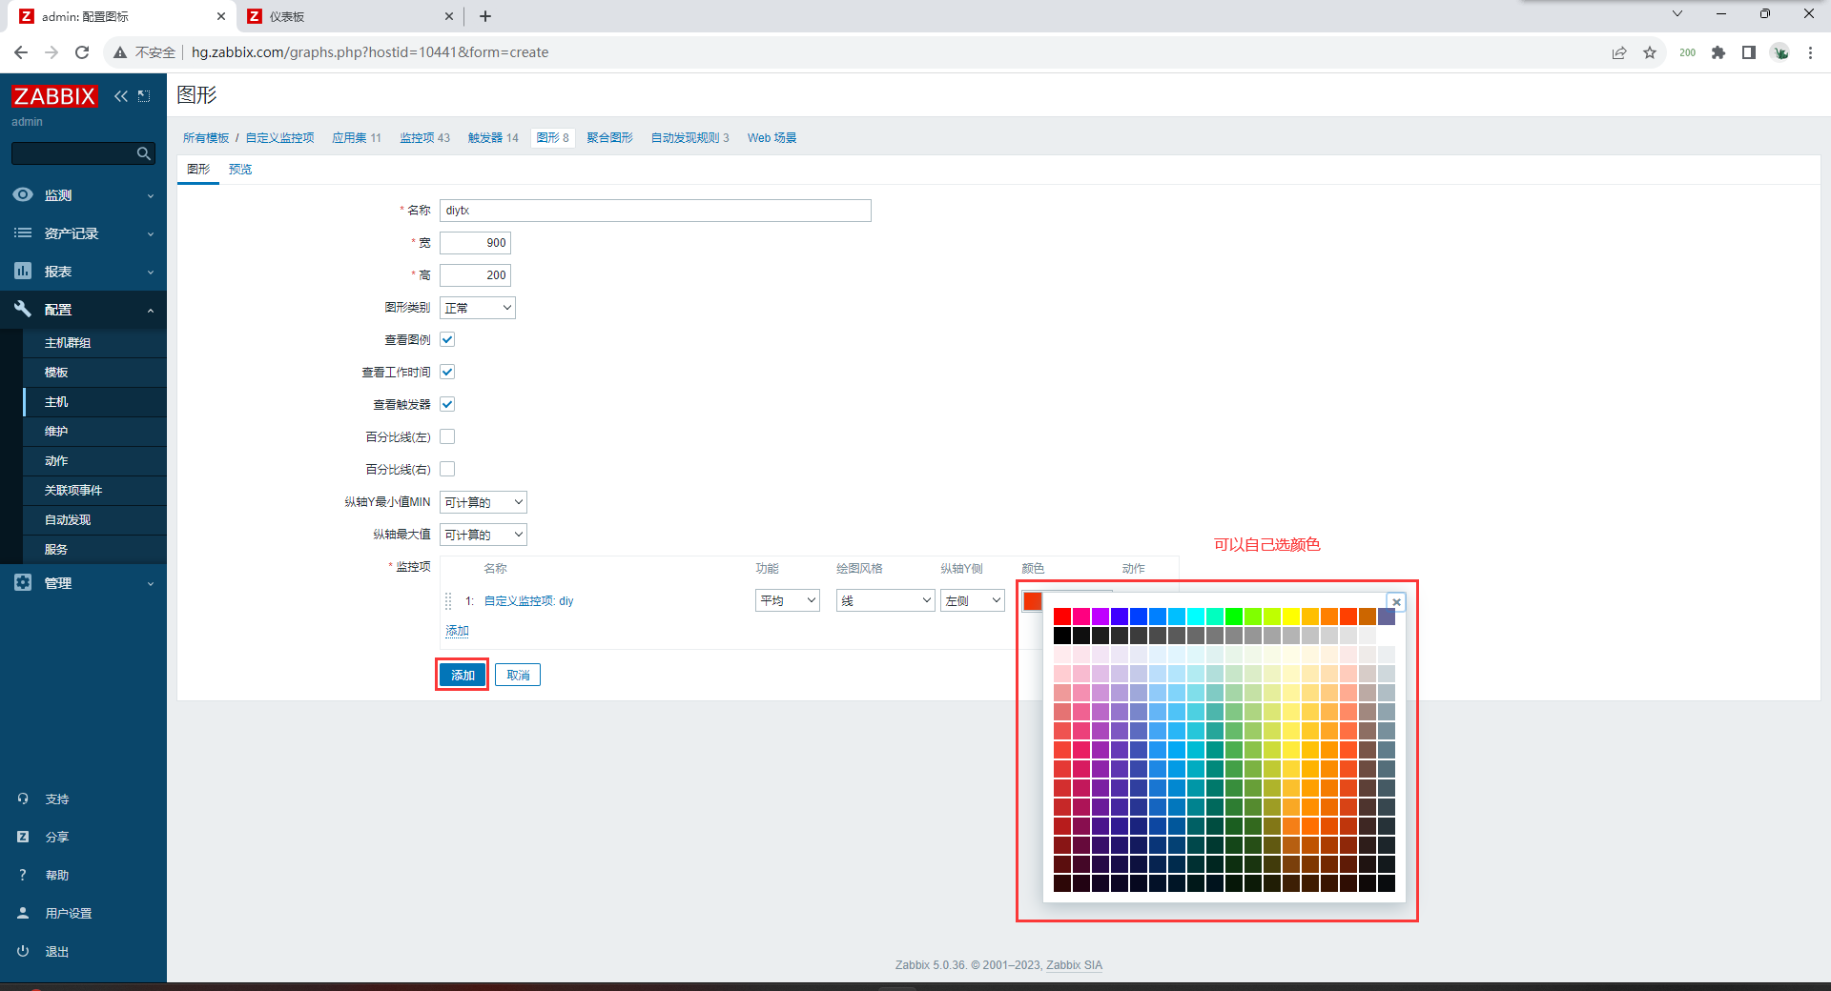
Task: Click the blue 添加 submit button
Action: click(x=463, y=675)
